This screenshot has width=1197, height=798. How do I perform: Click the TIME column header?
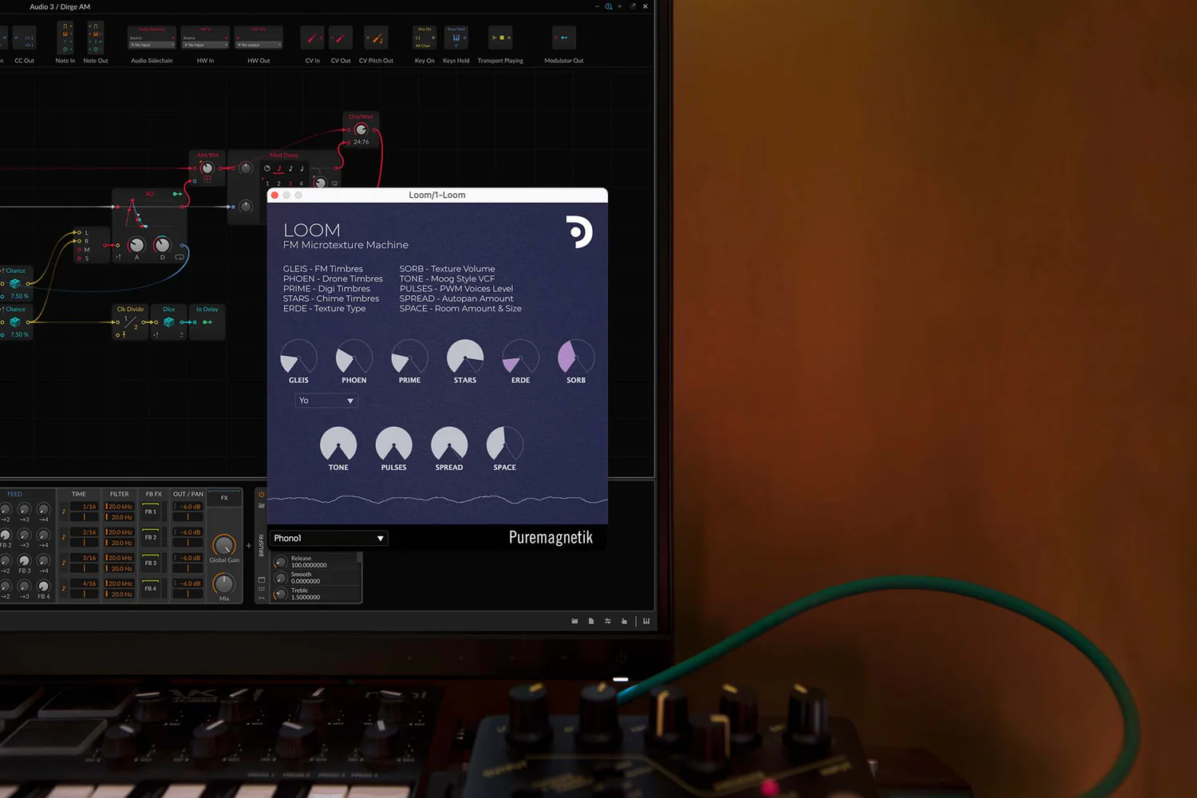[79, 494]
